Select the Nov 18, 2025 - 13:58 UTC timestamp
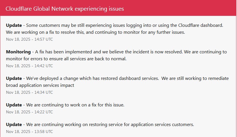The image size is (237, 137). pos(29,132)
